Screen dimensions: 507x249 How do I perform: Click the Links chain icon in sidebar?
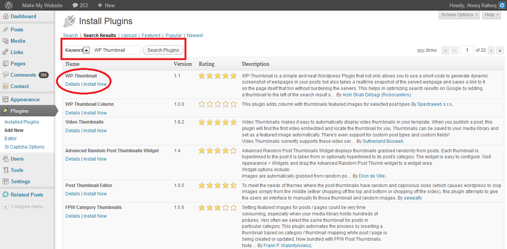pos(6,52)
